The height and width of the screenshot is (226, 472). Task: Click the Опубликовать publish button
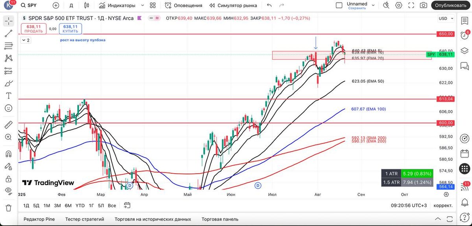click(x=451, y=6)
